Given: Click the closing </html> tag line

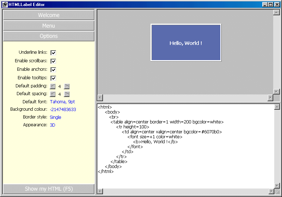Looking at the screenshot, I should [105, 172].
